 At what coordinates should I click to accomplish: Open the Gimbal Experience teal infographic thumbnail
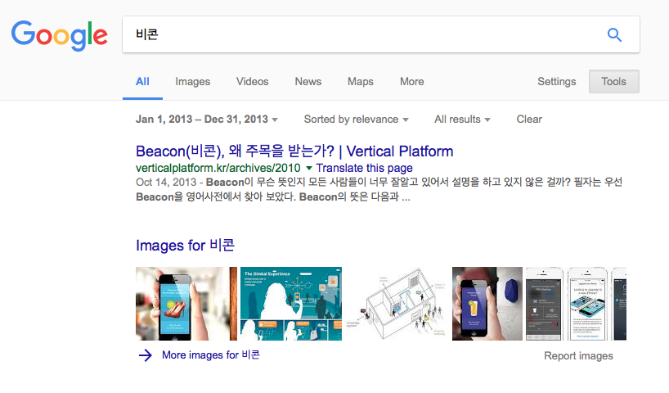(291, 304)
